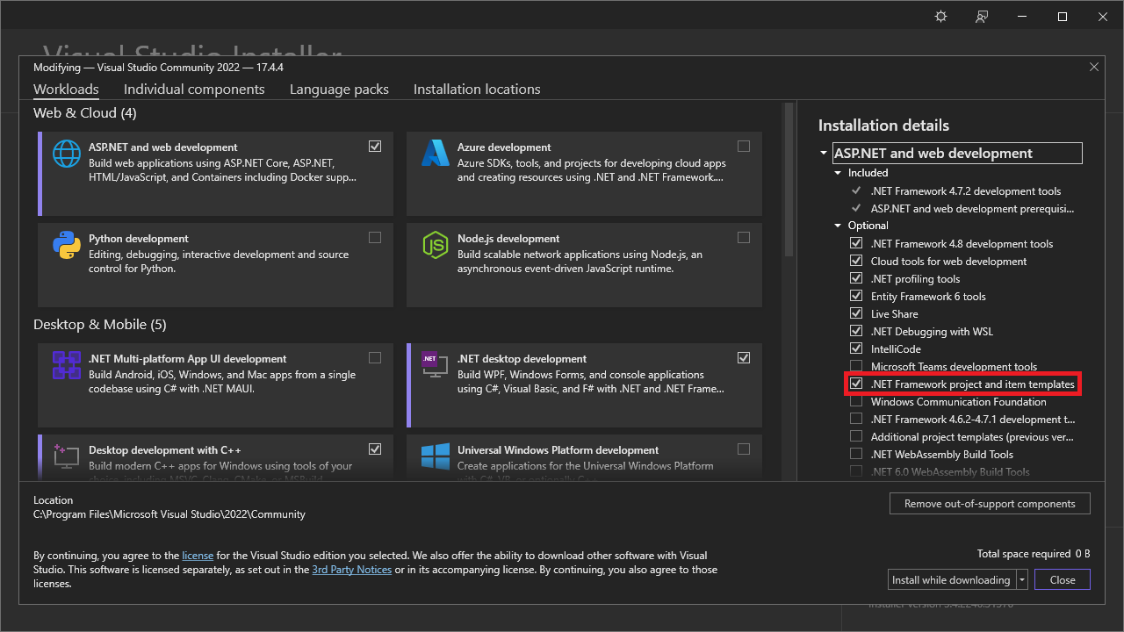
Task: Uncheck ASP.NET and web development workload
Action: point(375,147)
